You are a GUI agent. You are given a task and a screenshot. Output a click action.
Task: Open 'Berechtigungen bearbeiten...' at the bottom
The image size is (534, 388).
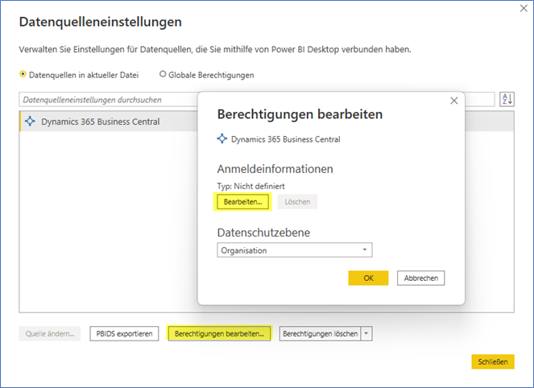pos(219,333)
